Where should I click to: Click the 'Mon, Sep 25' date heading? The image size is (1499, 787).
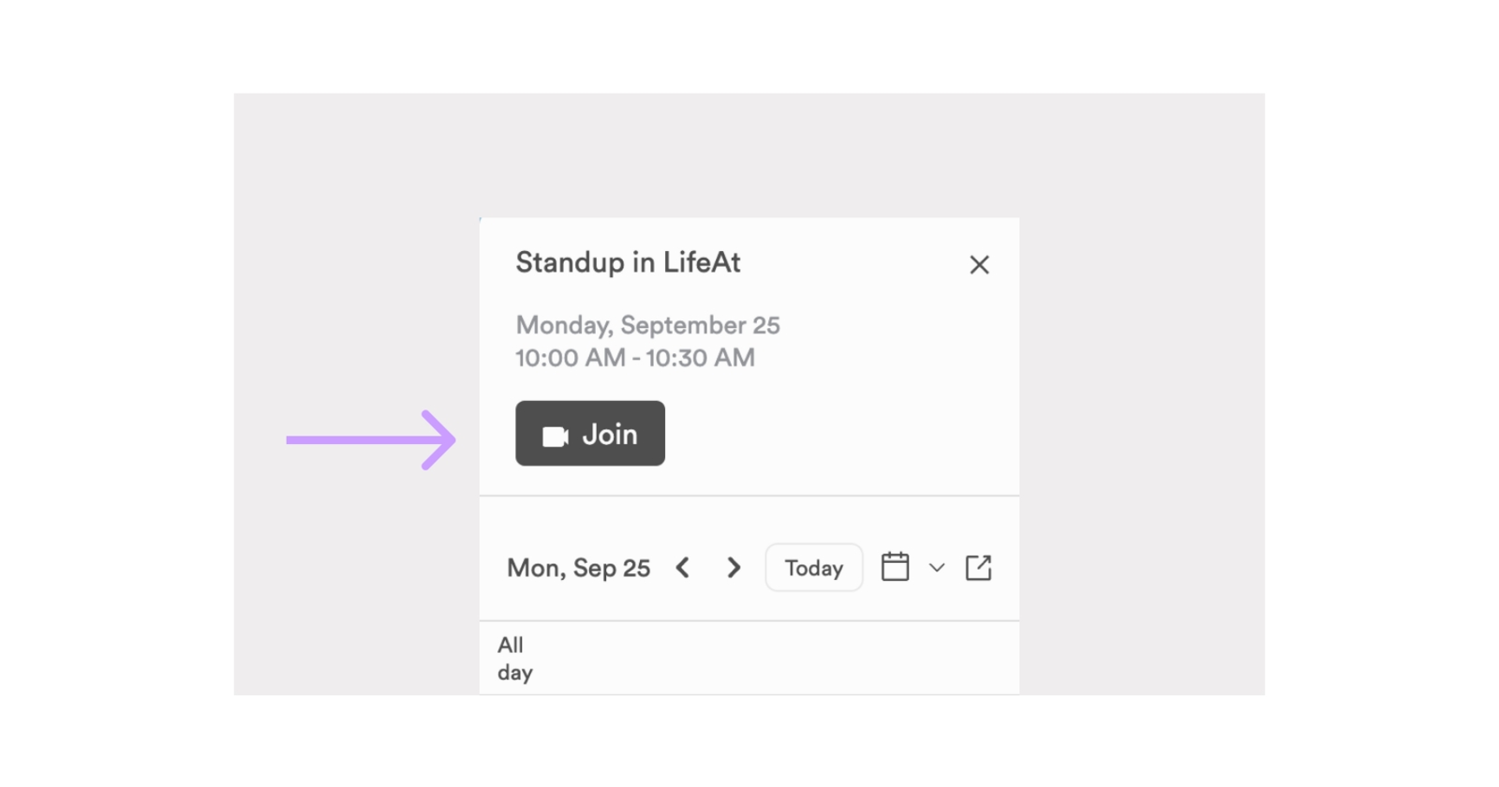pos(578,568)
